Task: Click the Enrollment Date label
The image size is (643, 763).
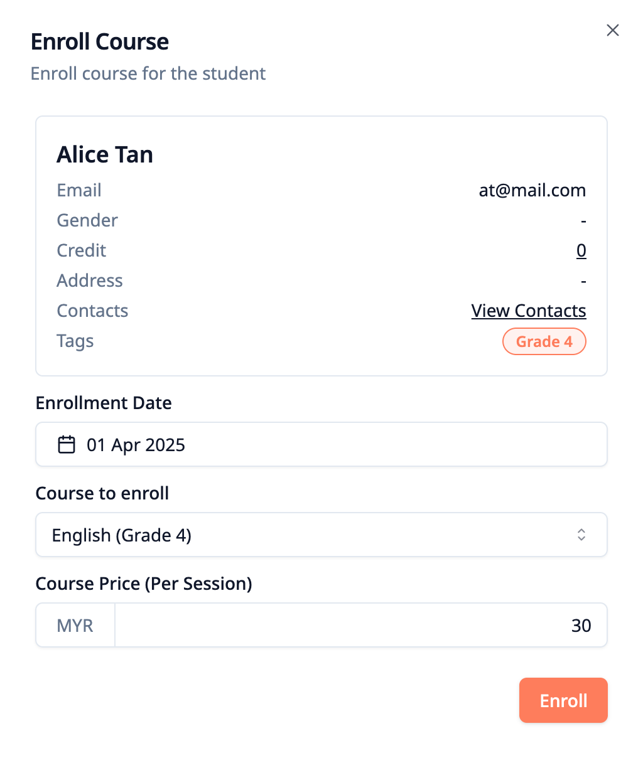Action: (x=104, y=403)
